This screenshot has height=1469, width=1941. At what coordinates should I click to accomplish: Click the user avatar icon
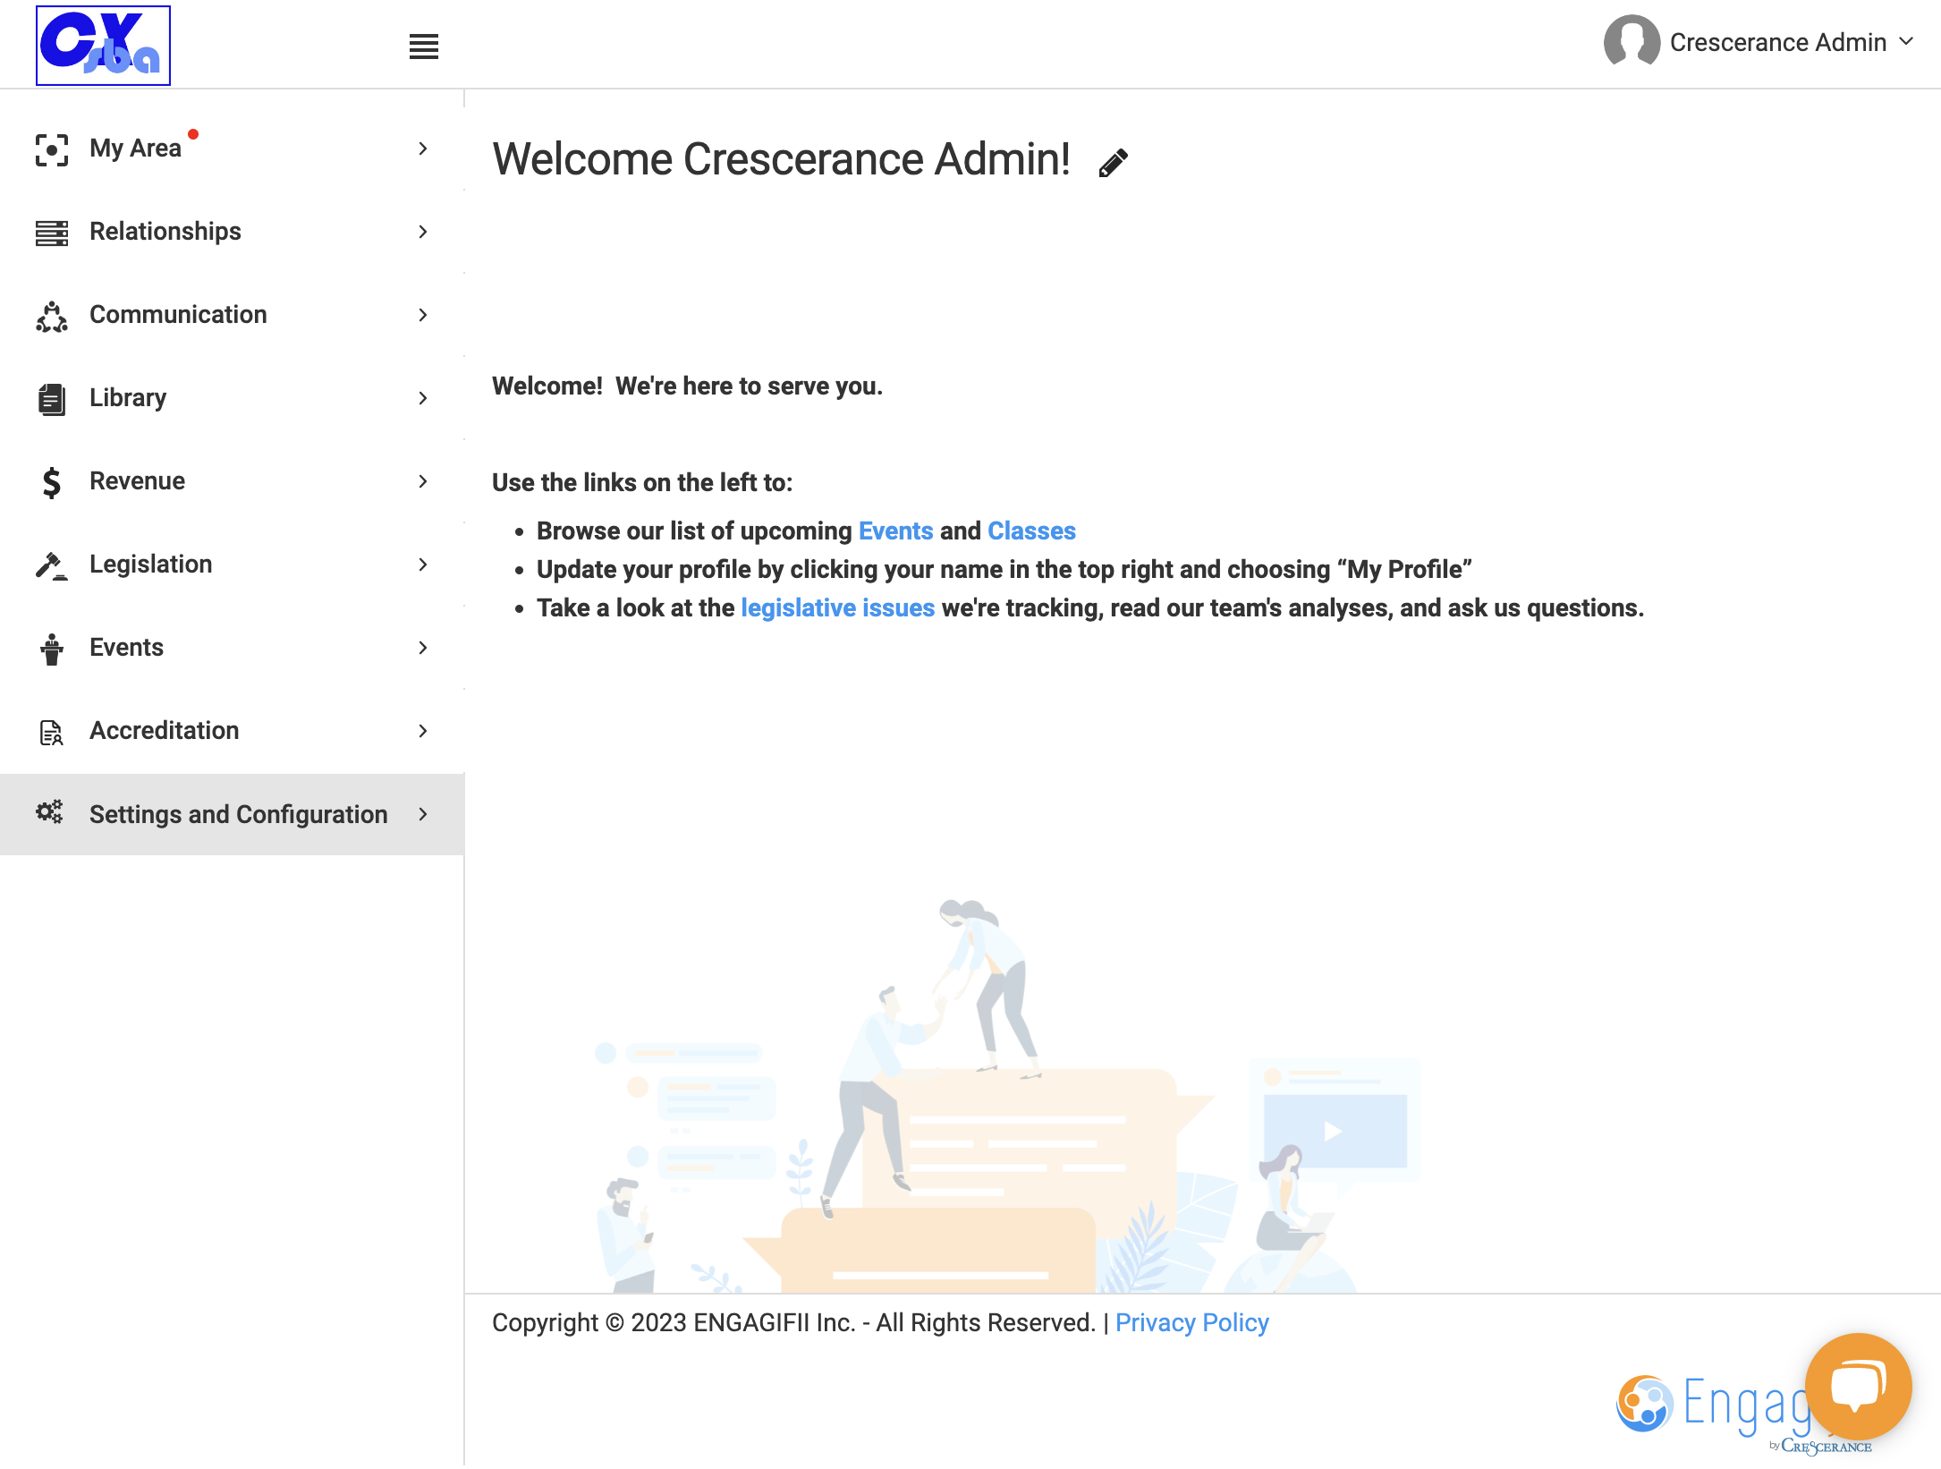click(x=1632, y=41)
